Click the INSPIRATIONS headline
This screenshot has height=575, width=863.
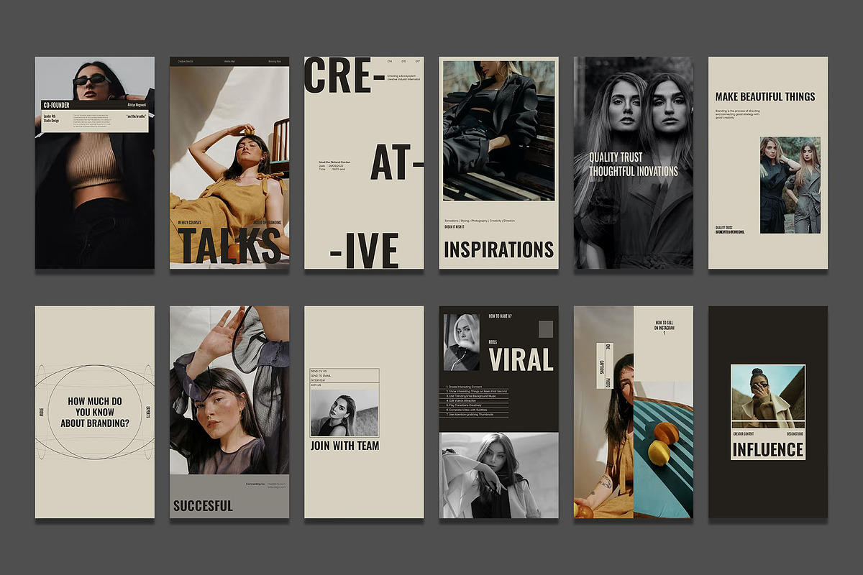click(499, 249)
